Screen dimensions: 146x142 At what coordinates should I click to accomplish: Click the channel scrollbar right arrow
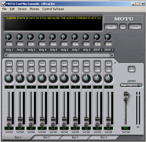112,55
